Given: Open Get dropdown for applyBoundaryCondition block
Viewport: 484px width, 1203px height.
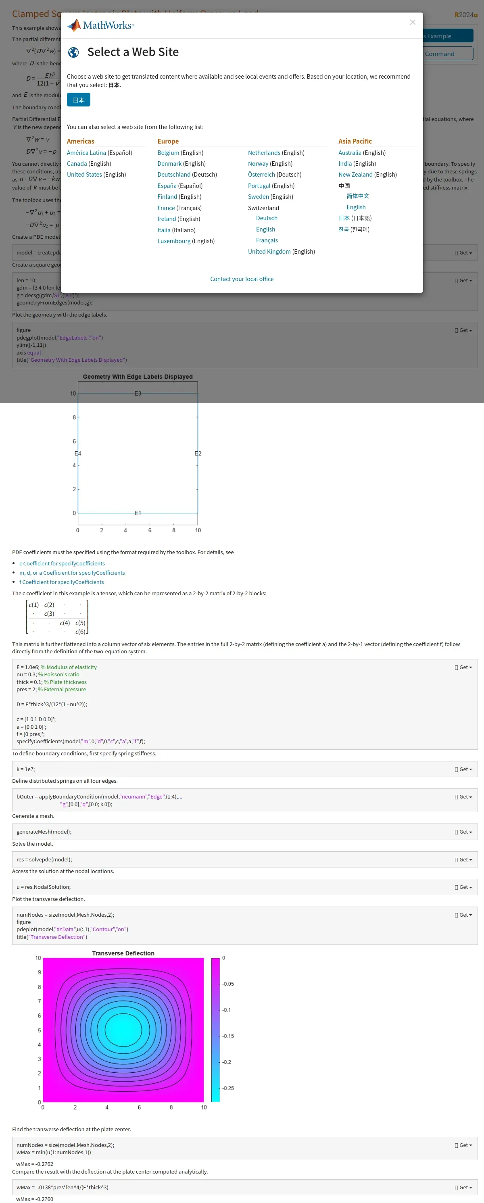Looking at the screenshot, I should click(x=463, y=797).
